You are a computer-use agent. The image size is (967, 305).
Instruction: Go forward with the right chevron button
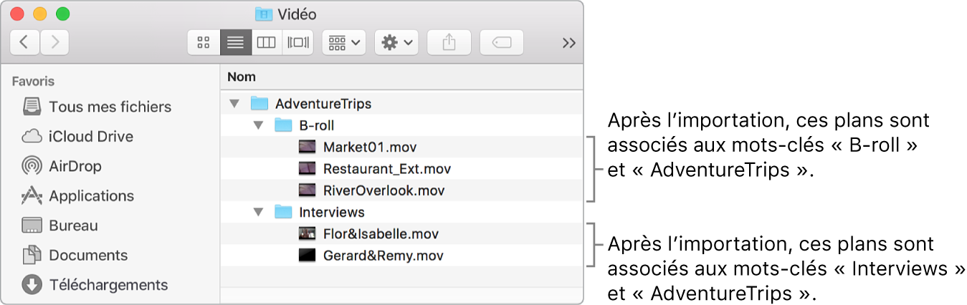(x=54, y=42)
